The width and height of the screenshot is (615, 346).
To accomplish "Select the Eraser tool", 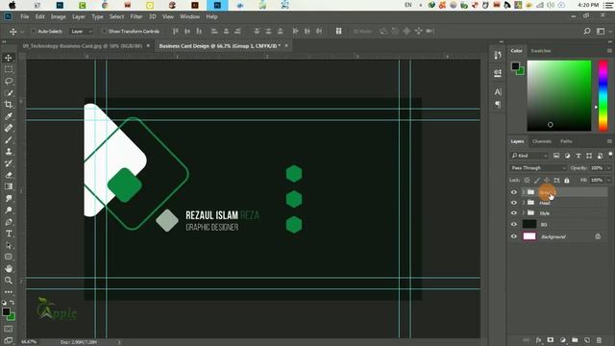I will (9, 175).
